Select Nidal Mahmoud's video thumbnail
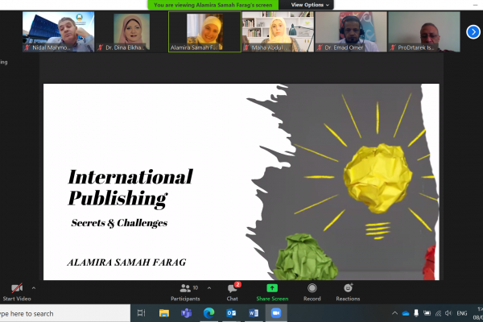Image resolution: width=483 pixels, height=322 pixels. click(x=58, y=31)
